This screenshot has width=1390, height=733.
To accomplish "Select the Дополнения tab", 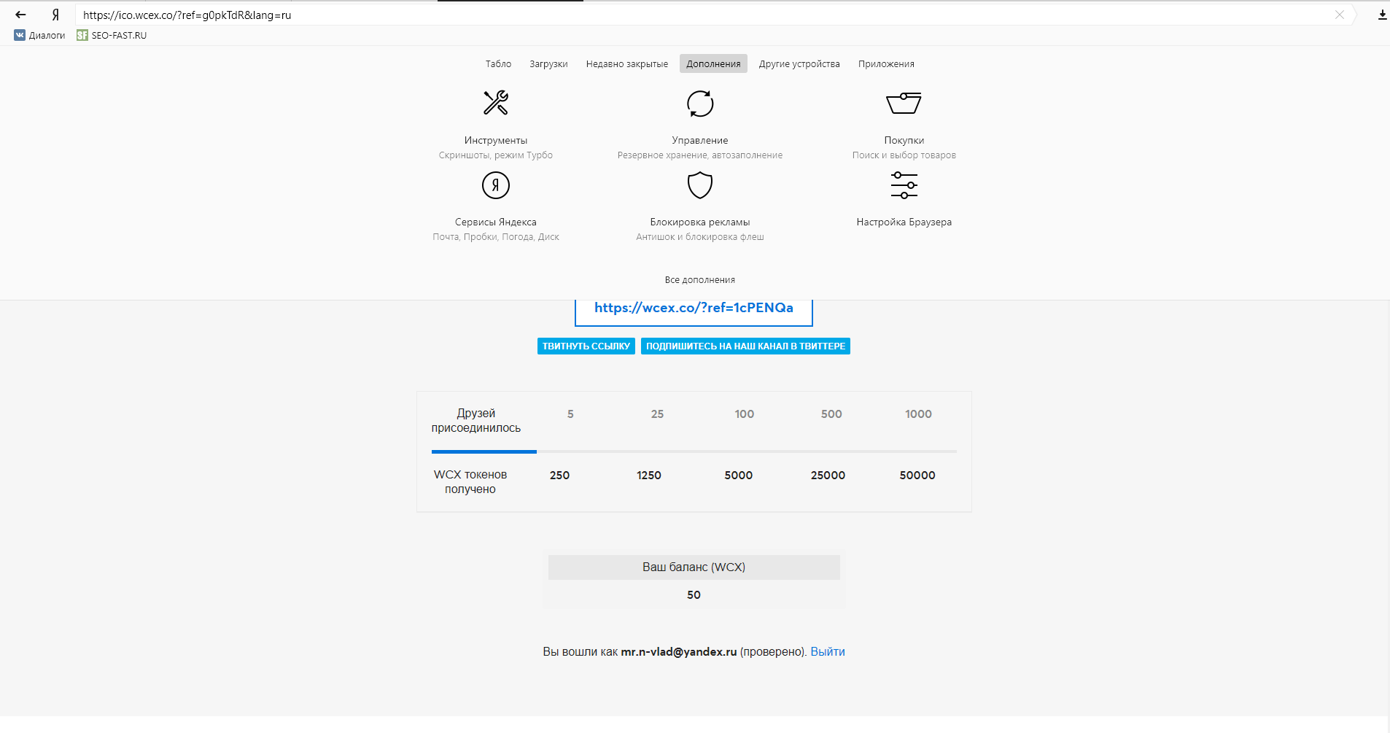I will point(713,64).
